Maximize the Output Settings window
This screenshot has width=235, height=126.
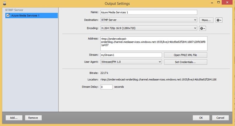coord(219,2)
